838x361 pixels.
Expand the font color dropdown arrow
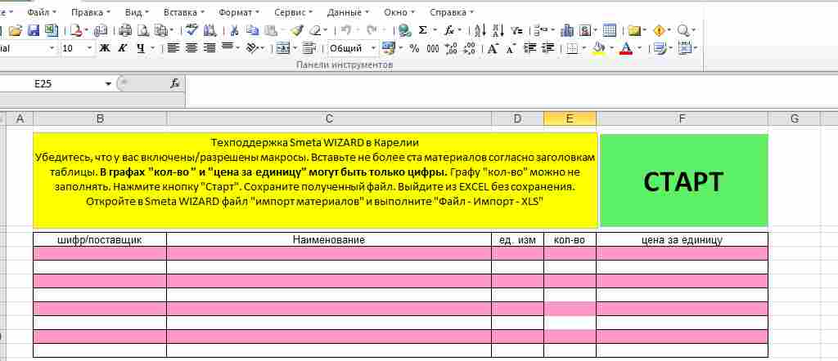pos(639,48)
